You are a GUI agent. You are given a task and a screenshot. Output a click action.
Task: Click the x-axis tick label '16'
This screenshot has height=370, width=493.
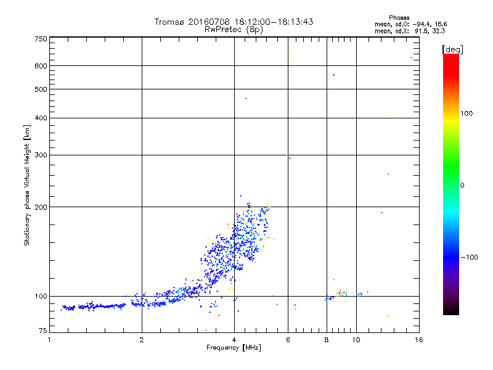tap(419, 340)
